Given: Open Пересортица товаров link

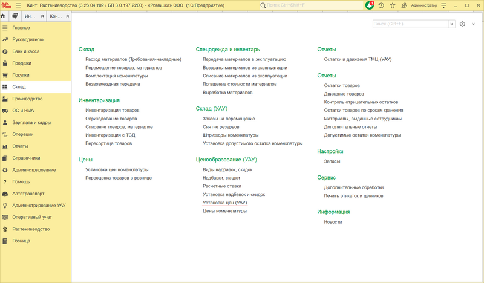Looking at the screenshot, I should pos(109,143).
